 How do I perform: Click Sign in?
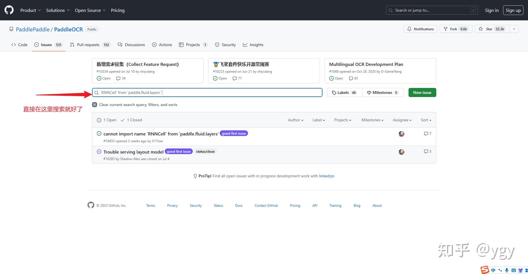[x=492, y=10]
